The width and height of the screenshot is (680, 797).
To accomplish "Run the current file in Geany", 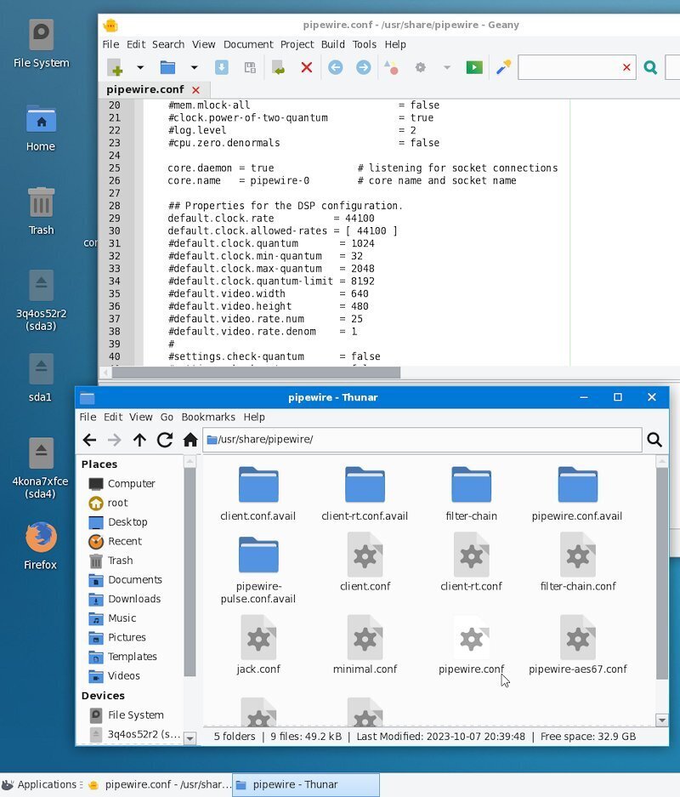I will coord(474,67).
